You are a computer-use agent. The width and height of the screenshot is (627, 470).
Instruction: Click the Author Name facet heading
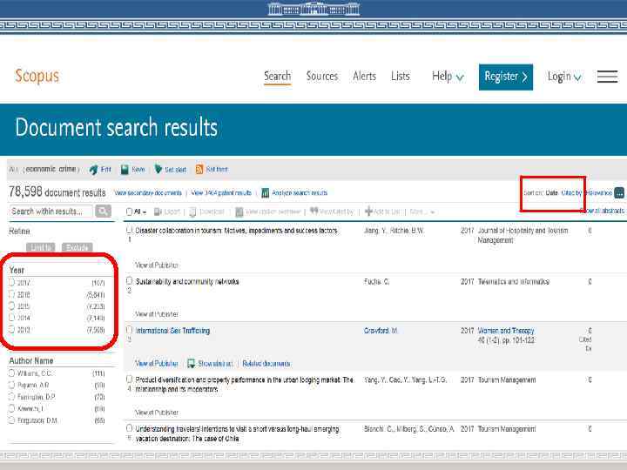click(x=31, y=360)
